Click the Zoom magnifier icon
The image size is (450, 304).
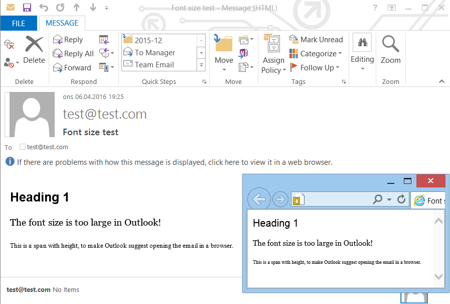tap(390, 45)
